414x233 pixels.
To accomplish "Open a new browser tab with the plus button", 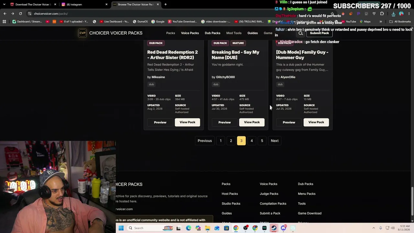I will (x=166, y=5).
